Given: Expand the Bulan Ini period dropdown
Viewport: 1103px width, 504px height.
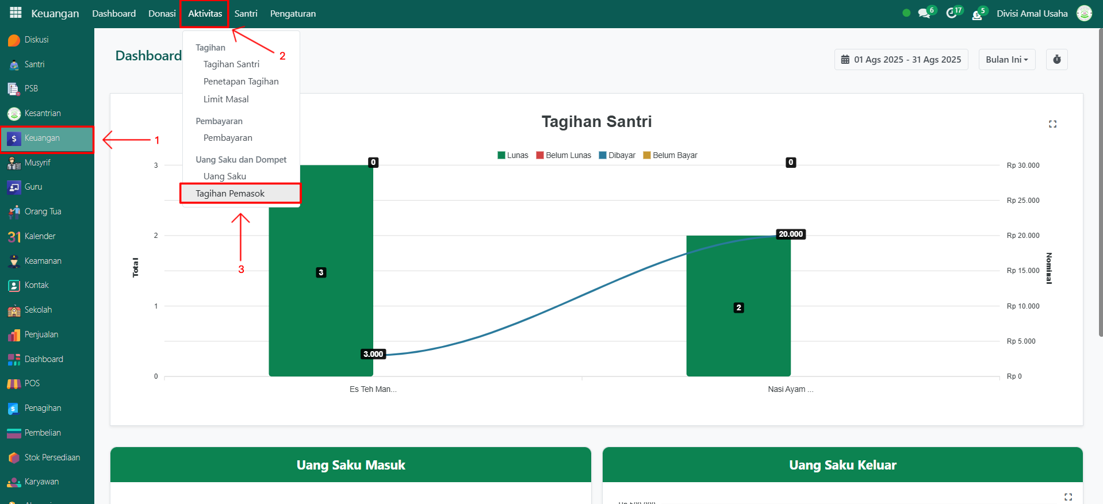Looking at the screenshot, I should [1006, 60].
